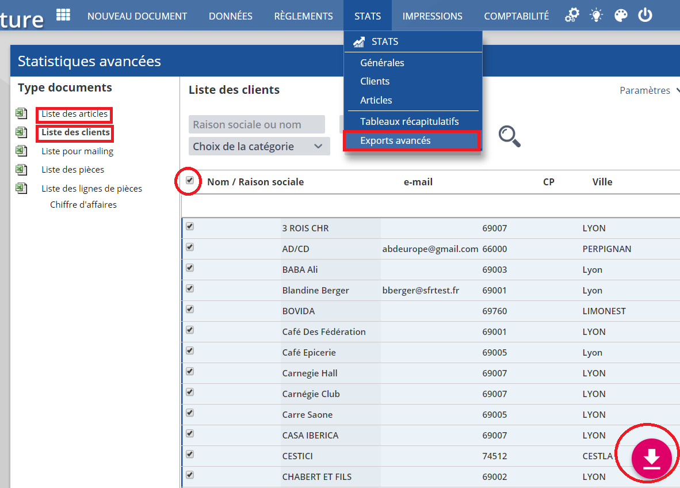Uncheck the Carnégie Club row checkbox
Screen dimensions: 680x488
click(190, 392)
